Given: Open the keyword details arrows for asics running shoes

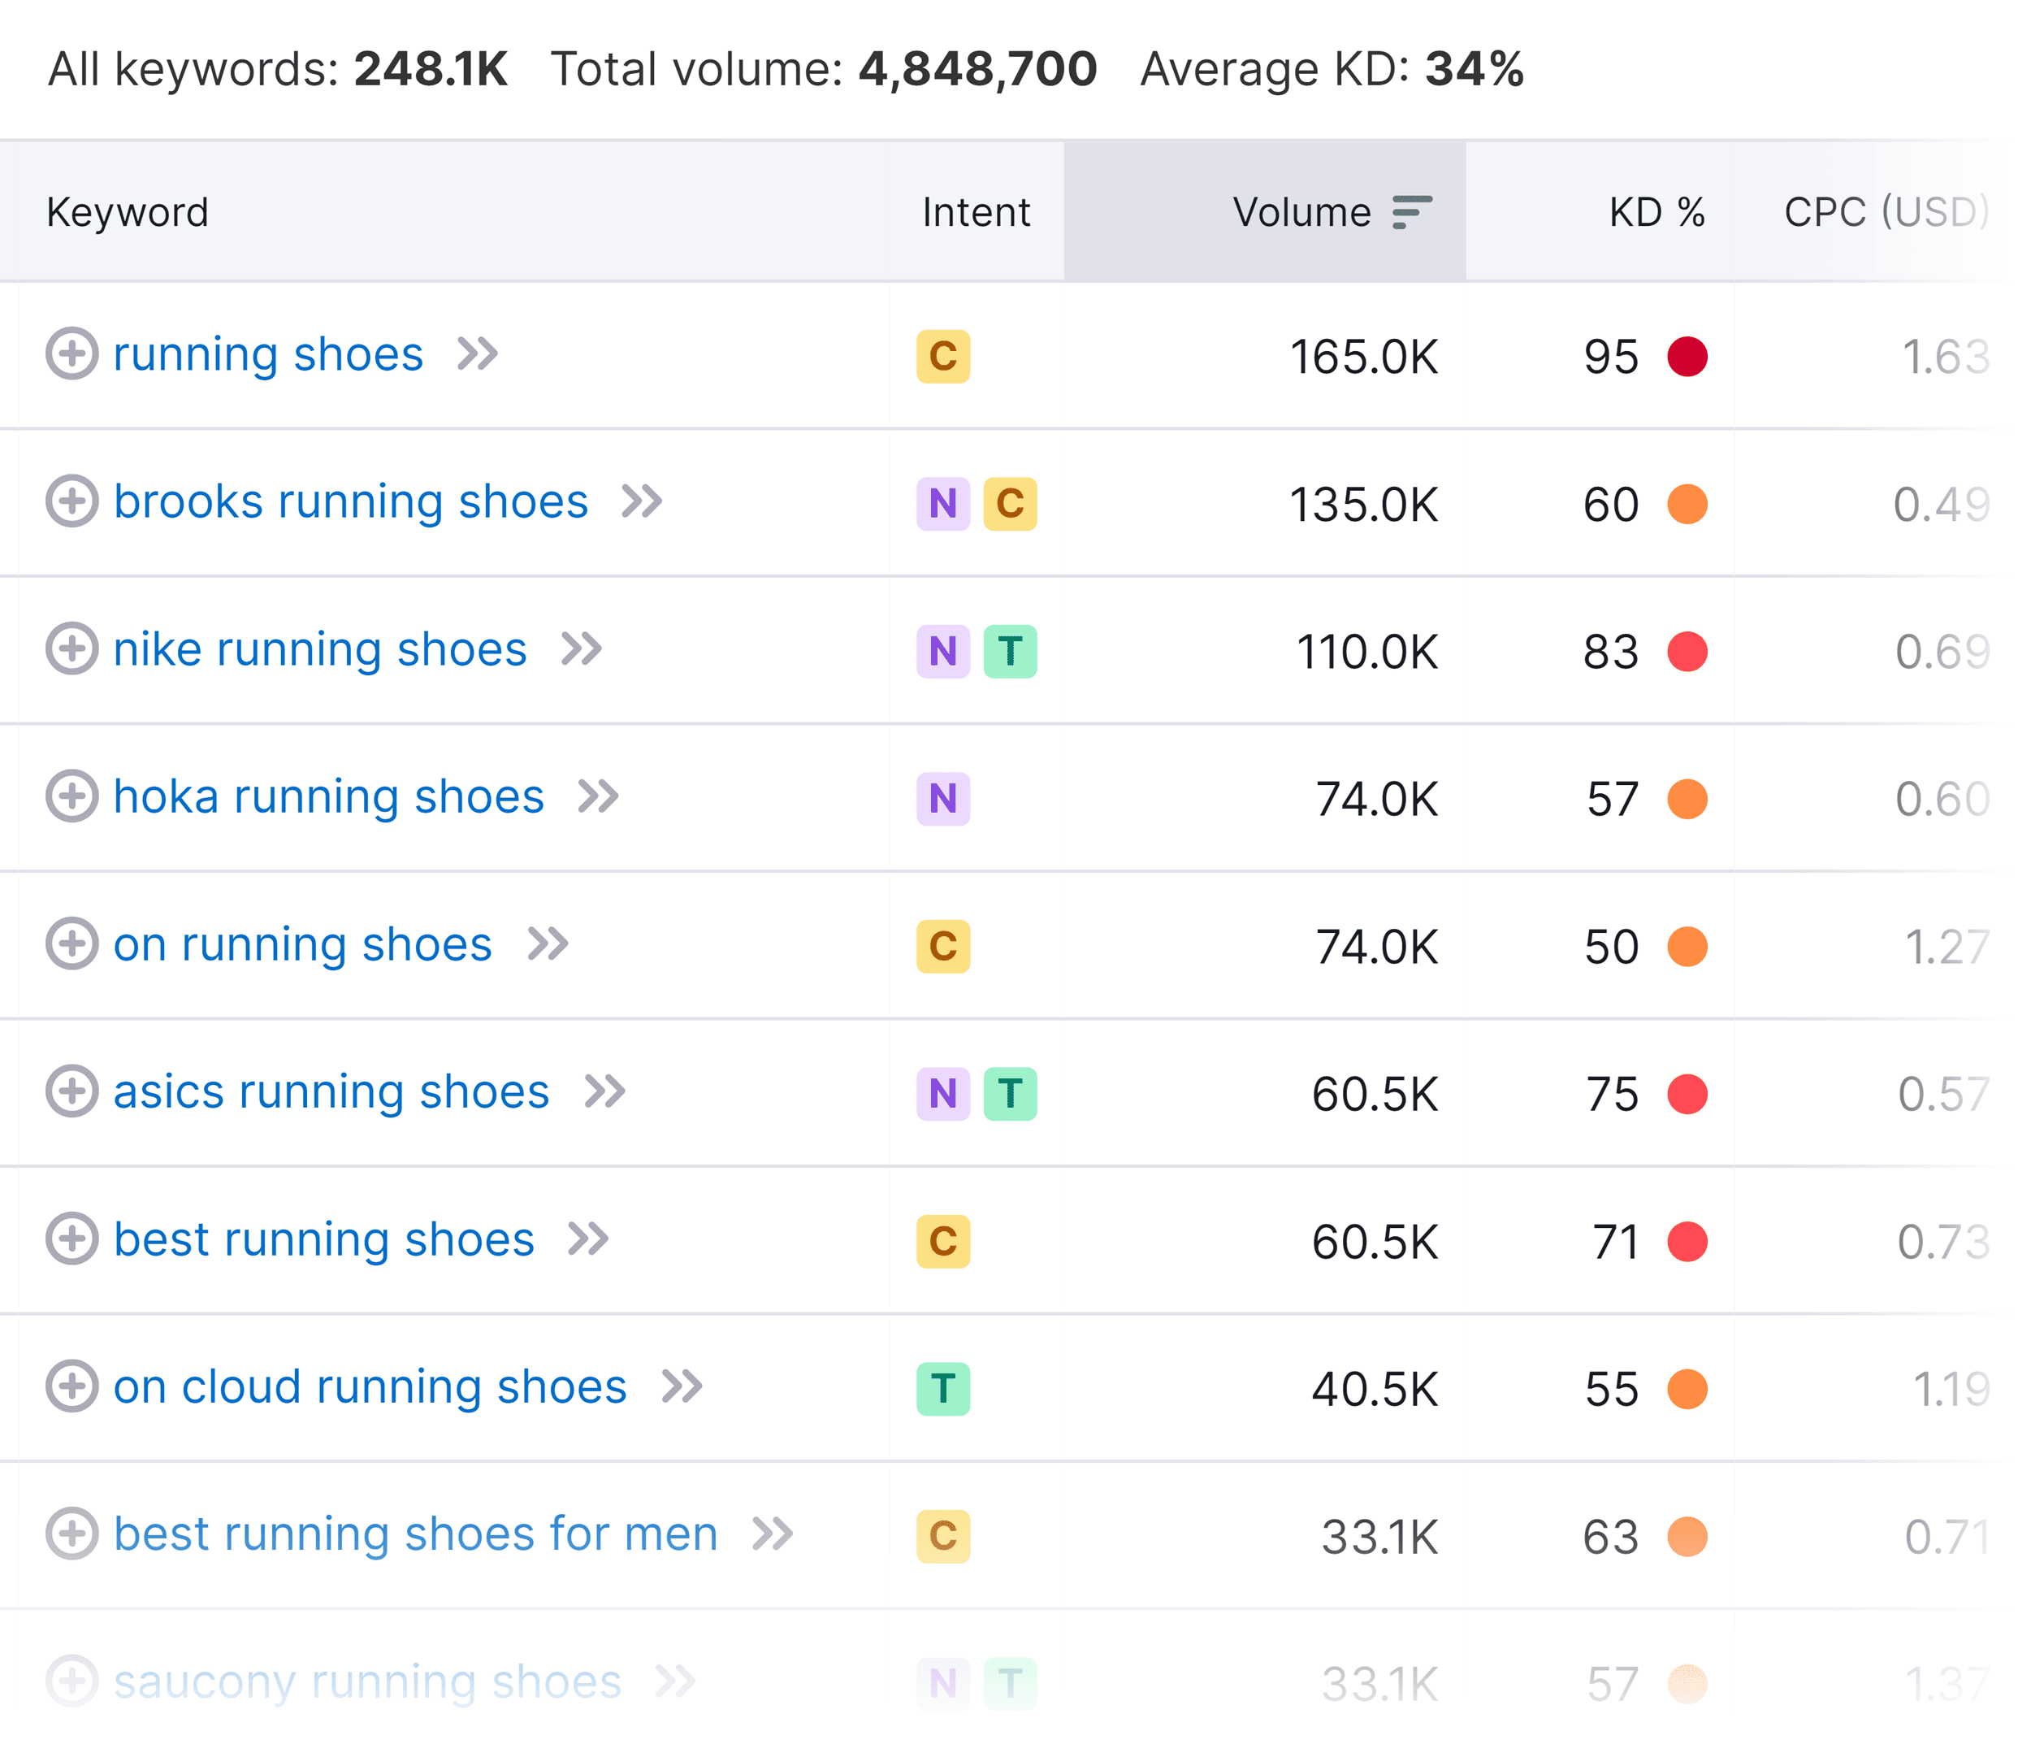Looking at the screenshot, I should point(609,1092).
